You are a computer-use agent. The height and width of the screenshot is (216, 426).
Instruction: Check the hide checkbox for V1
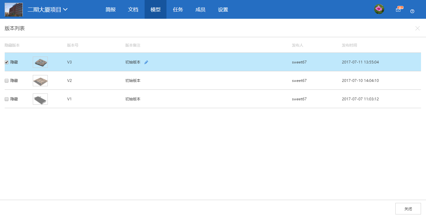pos(7,99)
